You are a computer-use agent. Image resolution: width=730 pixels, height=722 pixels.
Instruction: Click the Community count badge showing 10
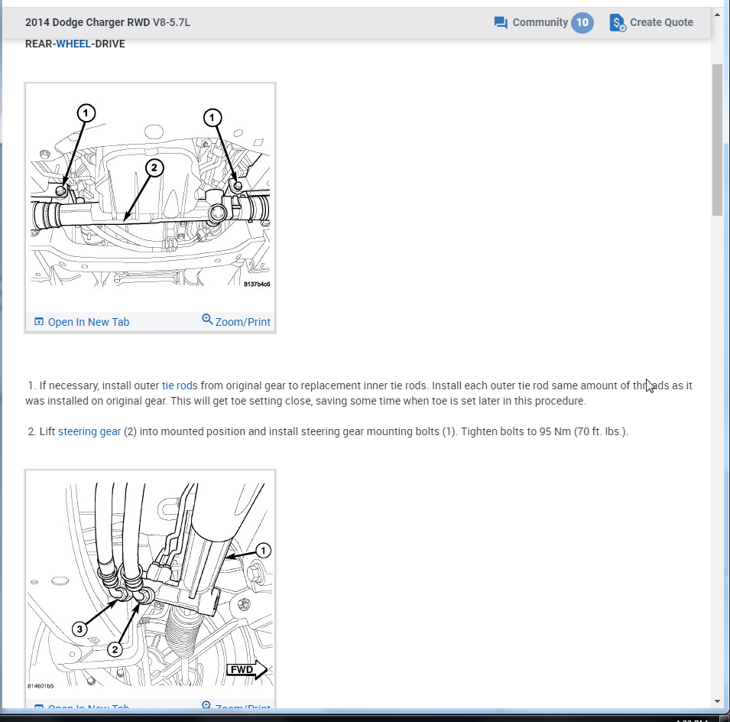coord(582,22)
